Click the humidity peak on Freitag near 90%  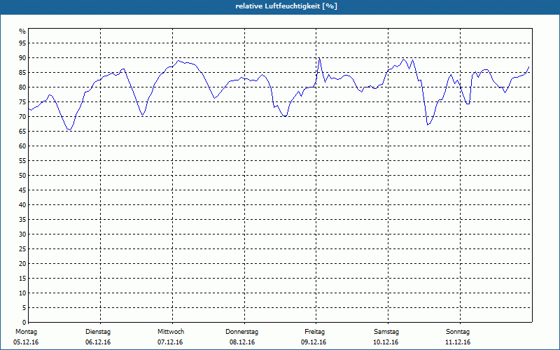(x=319, y=58)
